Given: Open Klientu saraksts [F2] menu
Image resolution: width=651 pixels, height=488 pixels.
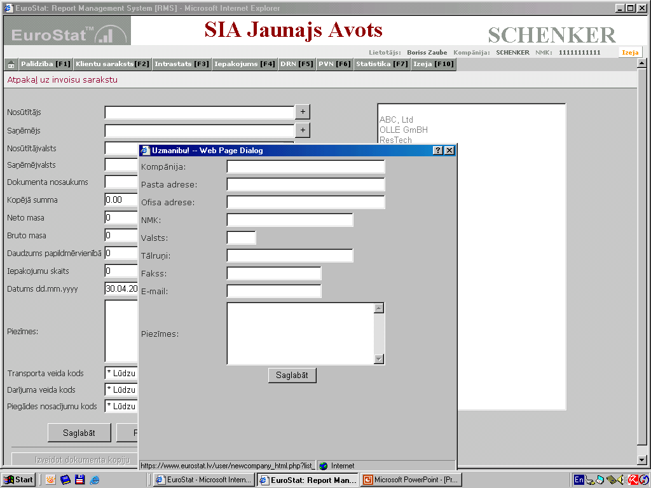Looking at the screenshot, I should 112,64.
